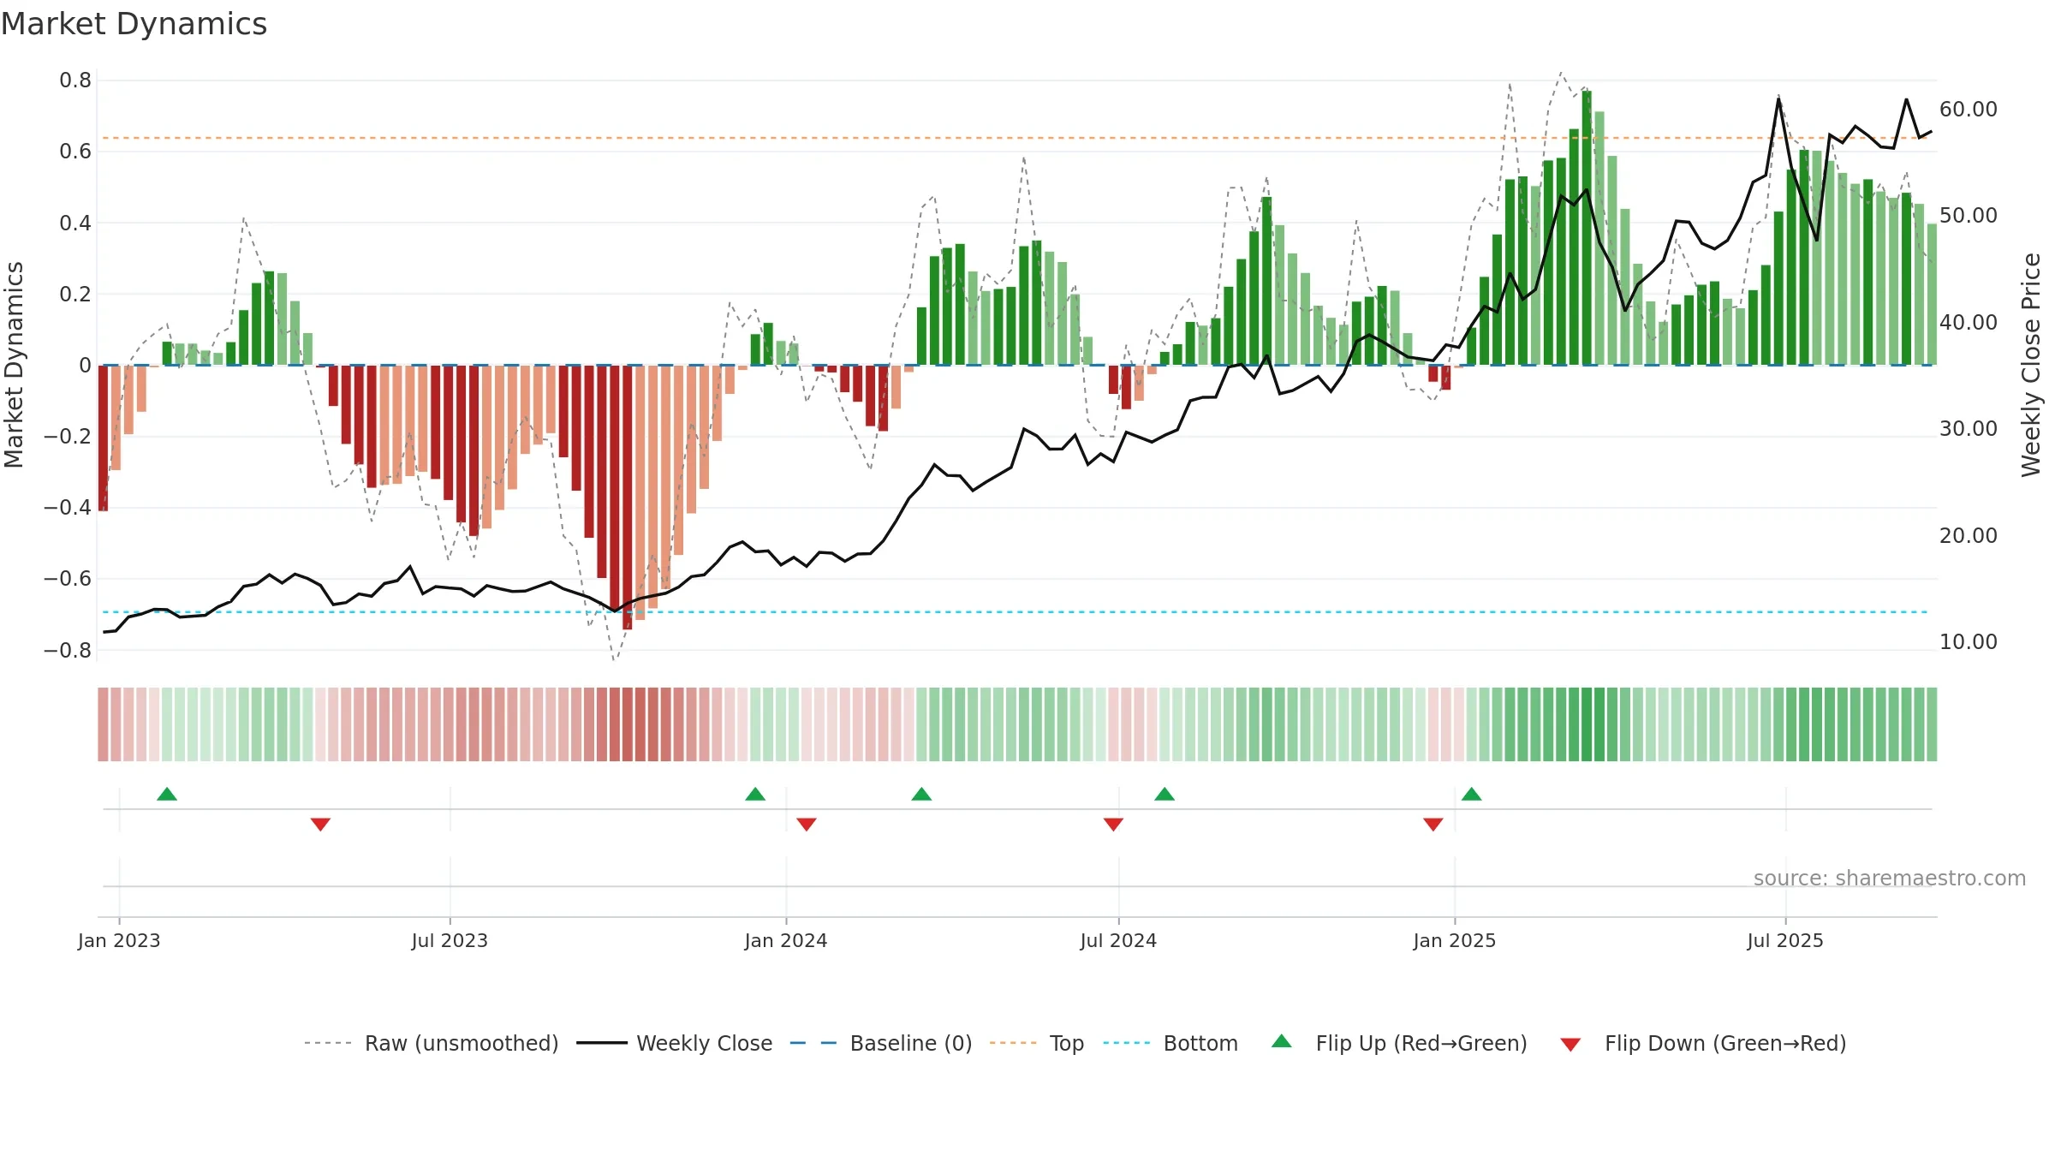Click the Jul 2025 axis label
Screen dimensions: 2055x1156
coord(1785,940)
